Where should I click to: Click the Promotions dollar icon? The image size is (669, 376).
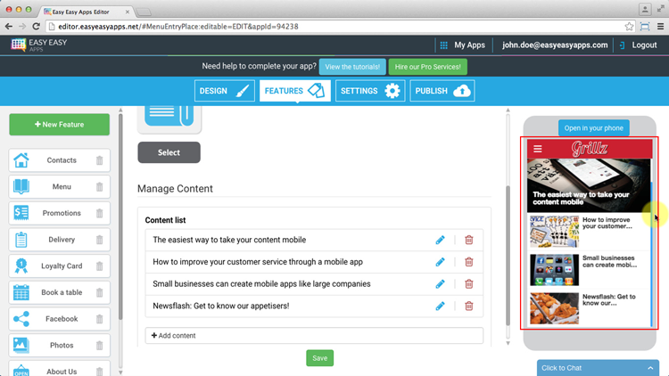[x=21, y=213]
